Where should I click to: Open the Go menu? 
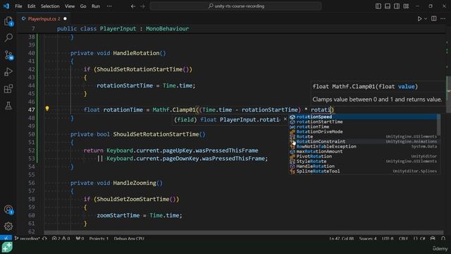[x=83, y=6]
